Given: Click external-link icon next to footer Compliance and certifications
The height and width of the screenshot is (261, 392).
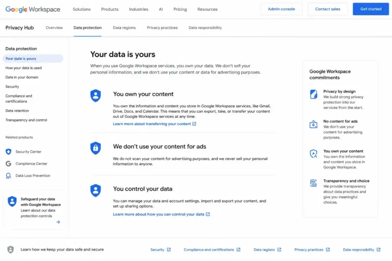Looking at the screenshot, I should 238,250.
